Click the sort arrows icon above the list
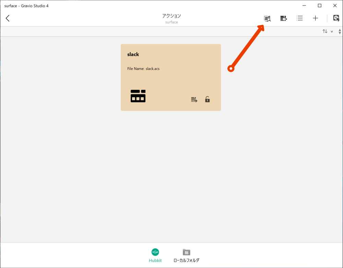The image size is (343, 268). pos(325,31)
